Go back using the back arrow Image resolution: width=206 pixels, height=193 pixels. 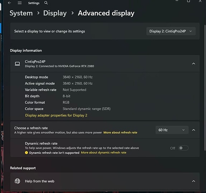9,3
